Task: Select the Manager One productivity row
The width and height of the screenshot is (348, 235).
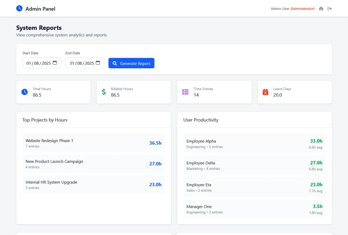Action: click(x=255, y=209)
